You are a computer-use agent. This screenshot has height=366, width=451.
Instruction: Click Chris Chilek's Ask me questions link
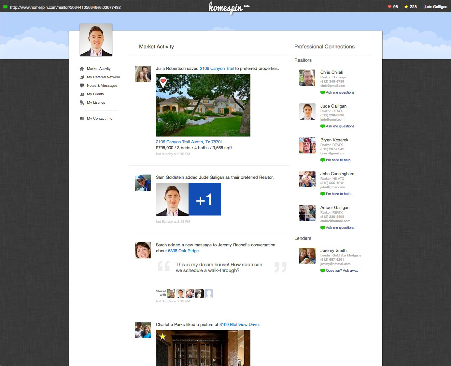coord(340,93)
